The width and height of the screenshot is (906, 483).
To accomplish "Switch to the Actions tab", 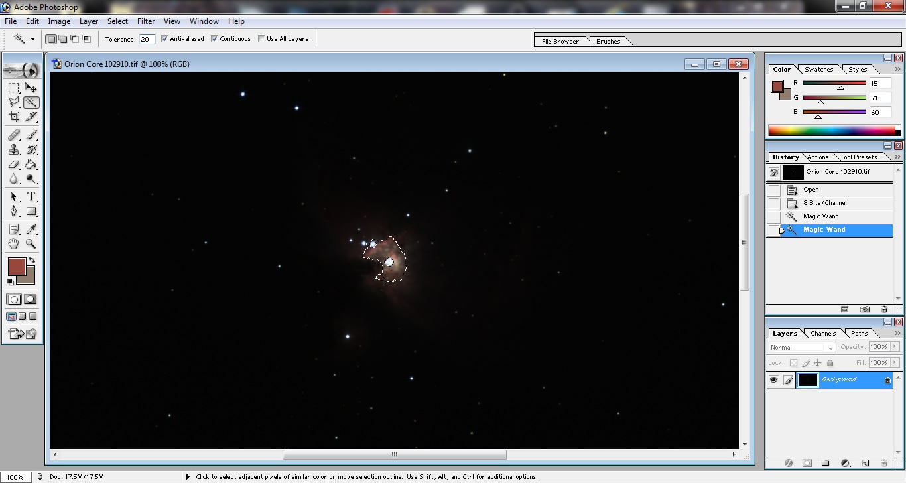I will pyautogui.click(x=818, y=157).
